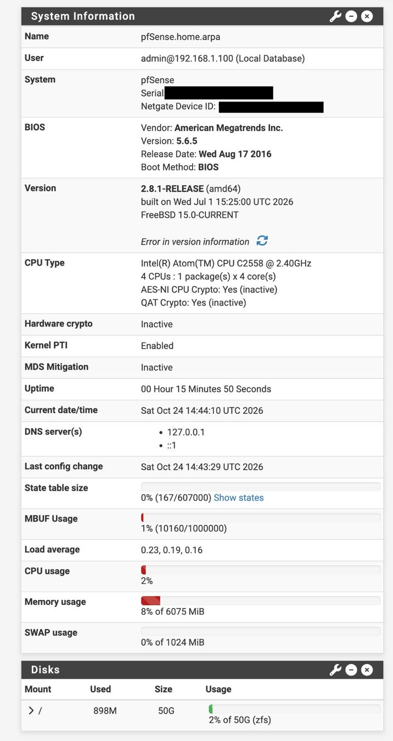Select the 2% of 50G (zfs) text

coord(240,720)
